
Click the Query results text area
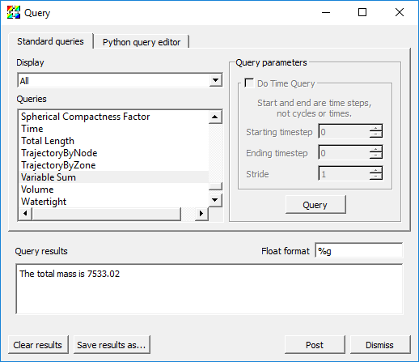tap(209, 289)
